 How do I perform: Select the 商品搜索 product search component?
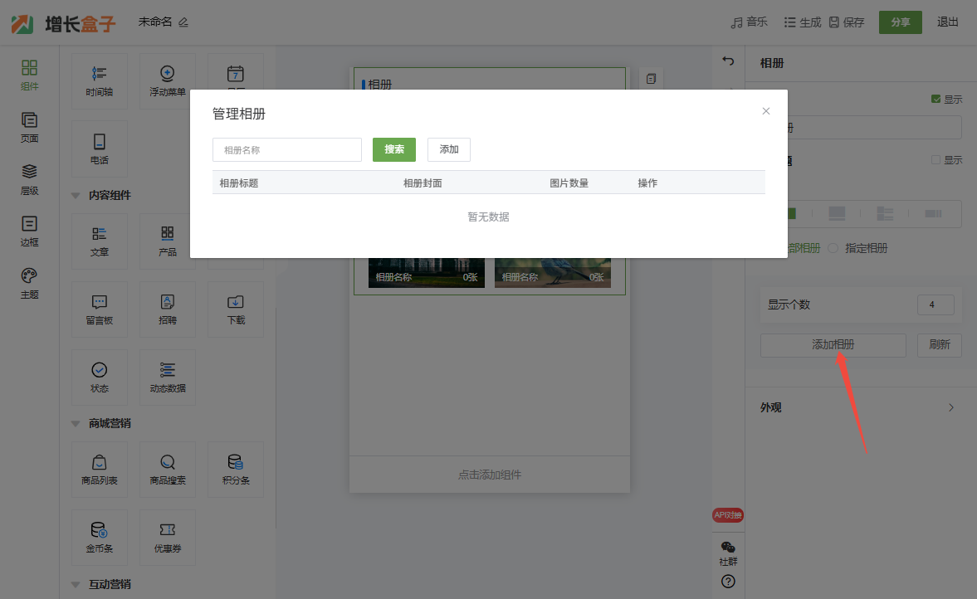168,469
